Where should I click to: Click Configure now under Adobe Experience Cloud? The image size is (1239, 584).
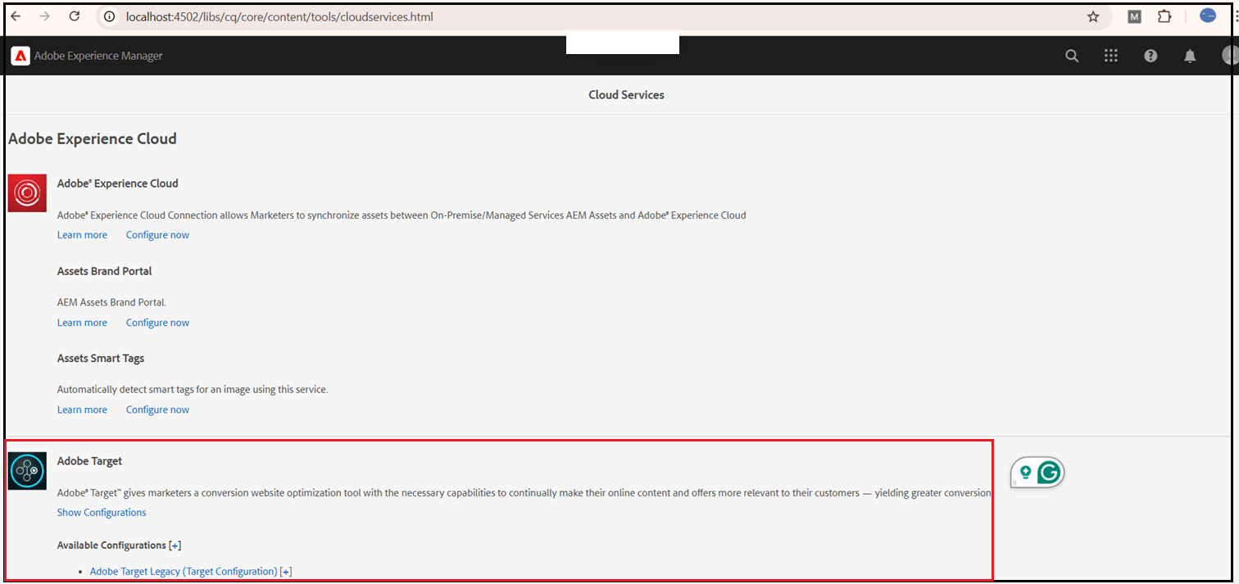click(157, 235)
